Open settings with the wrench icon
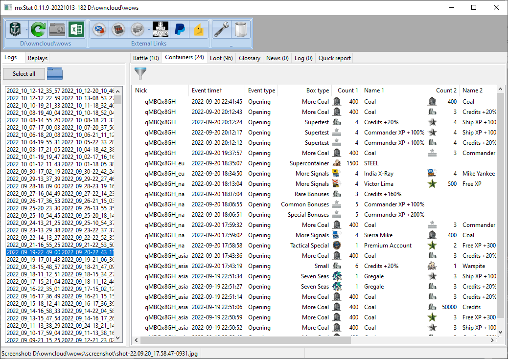 coord(222,29)
